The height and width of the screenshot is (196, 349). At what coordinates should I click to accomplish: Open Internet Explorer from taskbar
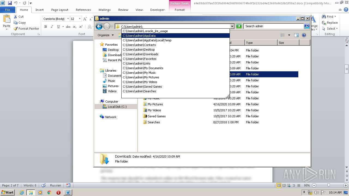click(x=22, y=192)
